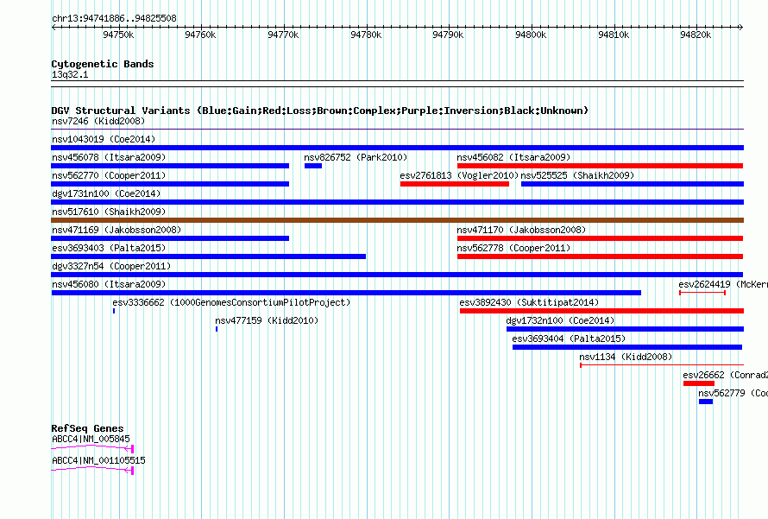Click nsv1134 (Kidd2008) label

click(626, 357)
